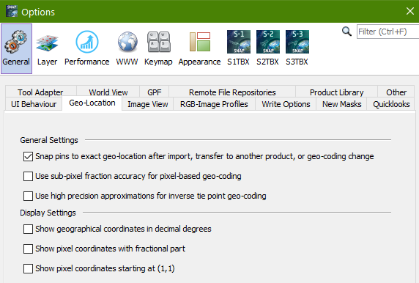Image resolution: width=419 pixels, height=283 pixels.
Task: Open the Appearance options category
Action: [x=200, y=48]
